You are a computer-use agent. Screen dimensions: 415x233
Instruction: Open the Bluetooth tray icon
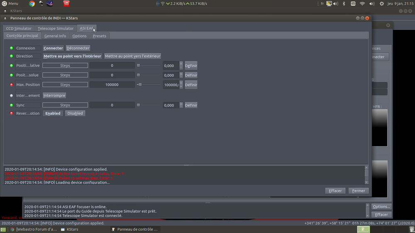pos(344,3)
